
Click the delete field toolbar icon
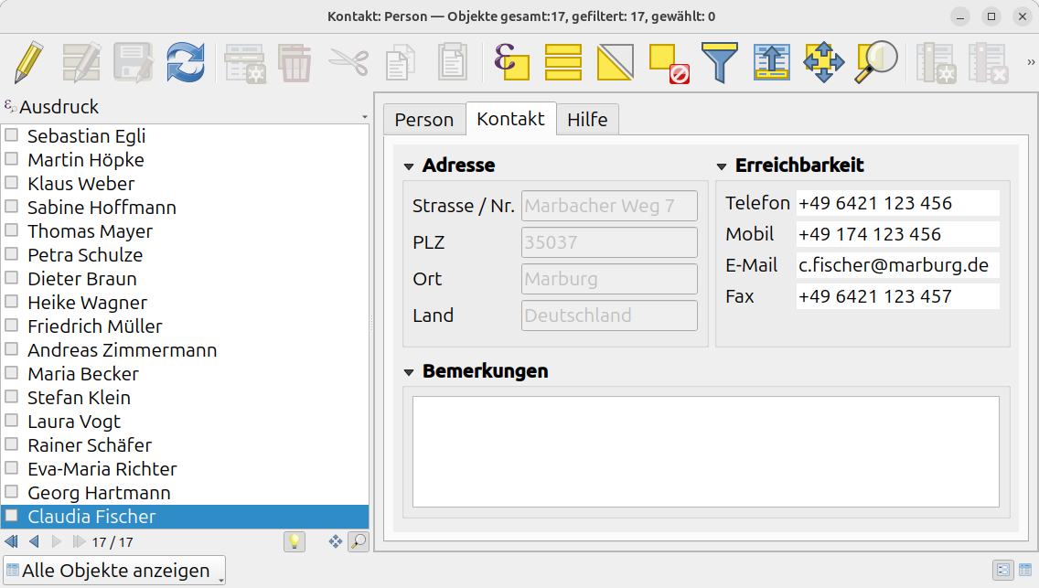coord(988,63)
